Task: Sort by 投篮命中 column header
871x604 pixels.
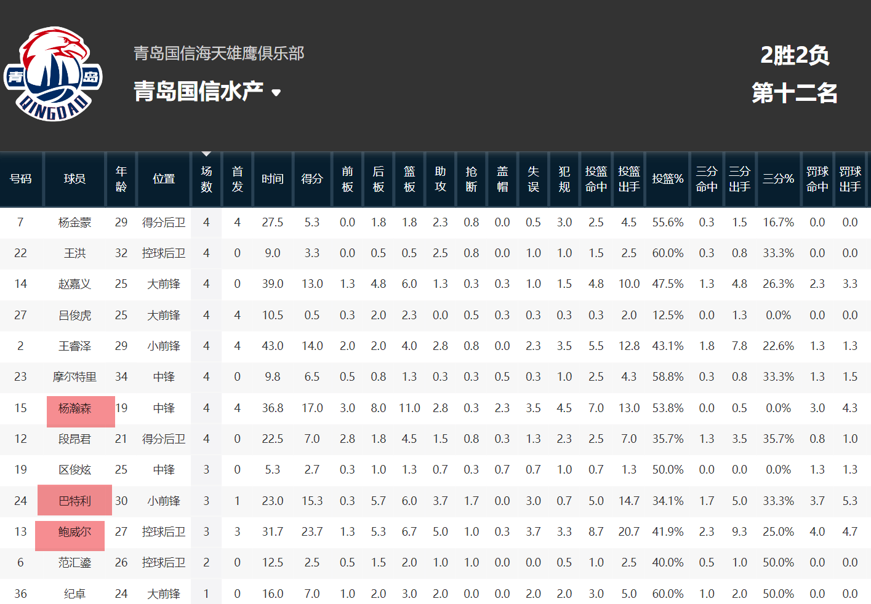Action: coord(596,179)
